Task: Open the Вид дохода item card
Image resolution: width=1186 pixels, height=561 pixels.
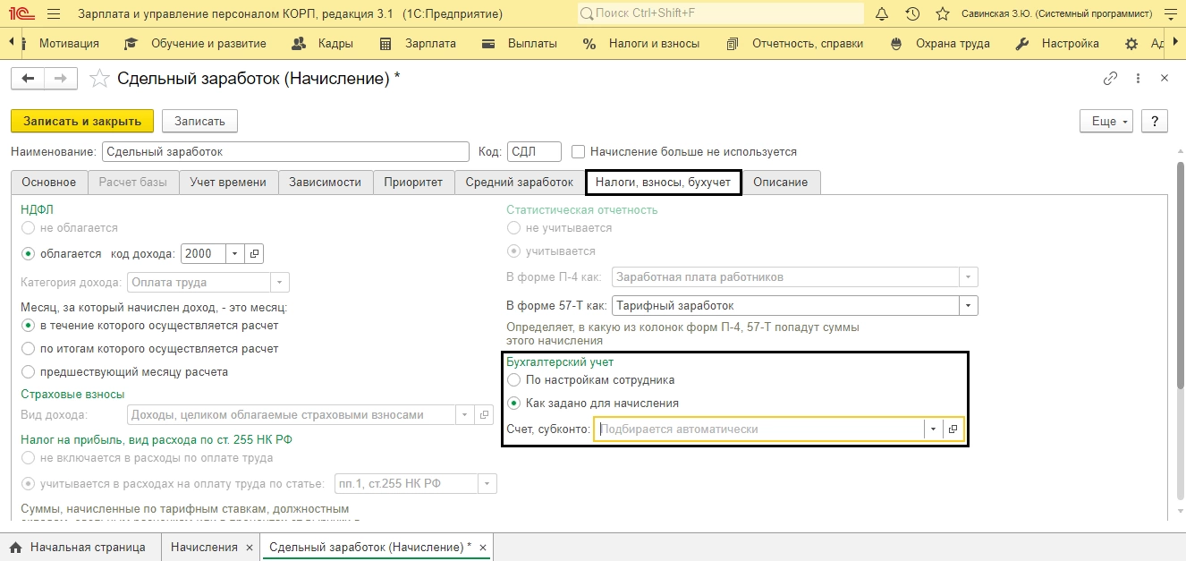Action: click(484, 415)
